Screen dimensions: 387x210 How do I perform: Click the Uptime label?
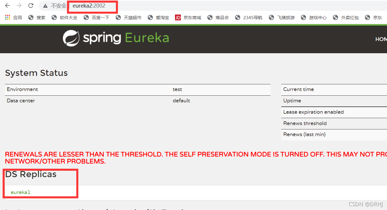pos(292,101)
